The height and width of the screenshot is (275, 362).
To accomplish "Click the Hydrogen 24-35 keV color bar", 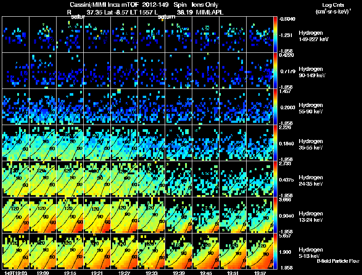I will pos(275,179).
